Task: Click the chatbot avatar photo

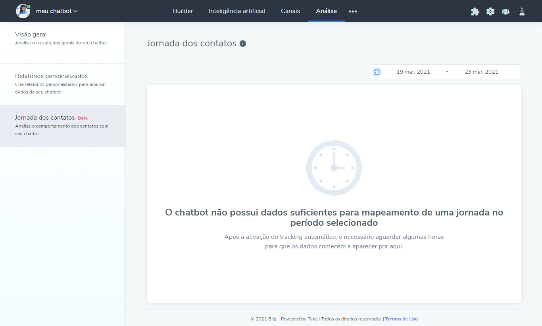Action: click(x=23, y=11)
